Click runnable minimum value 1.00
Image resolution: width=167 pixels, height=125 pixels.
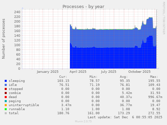click(95, 109)
